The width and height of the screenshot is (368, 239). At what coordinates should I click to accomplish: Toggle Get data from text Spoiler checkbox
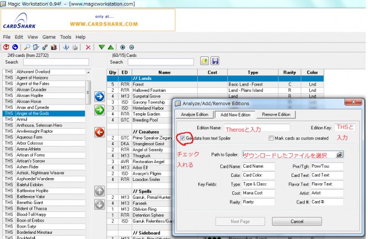pos(182,138)
